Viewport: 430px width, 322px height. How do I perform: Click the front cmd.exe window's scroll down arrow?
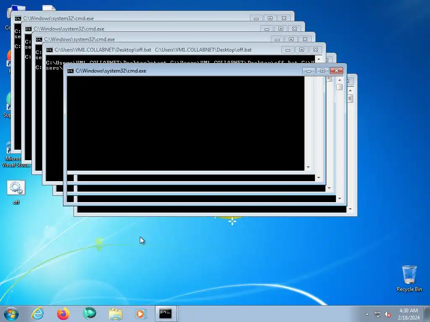[x=340, y=199]
